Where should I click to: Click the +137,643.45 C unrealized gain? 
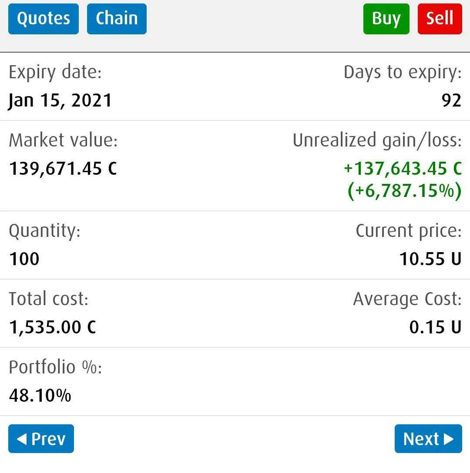403,168
